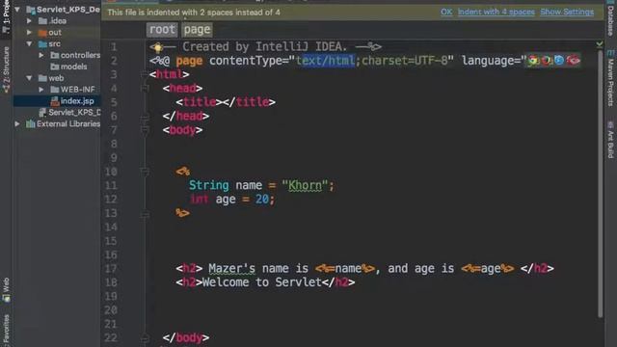Click "Welcome to Servlet" text
617x347 pixels.
[x=262, y=282]
